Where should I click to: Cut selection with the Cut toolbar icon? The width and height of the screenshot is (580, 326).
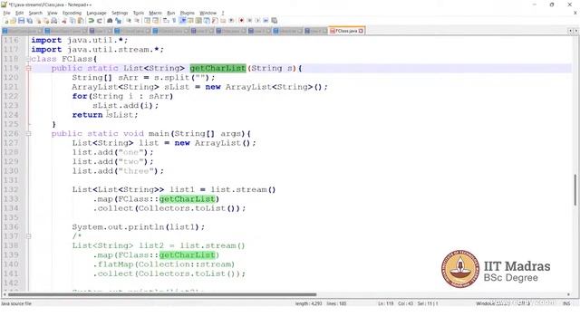click(x=64, y=20)
